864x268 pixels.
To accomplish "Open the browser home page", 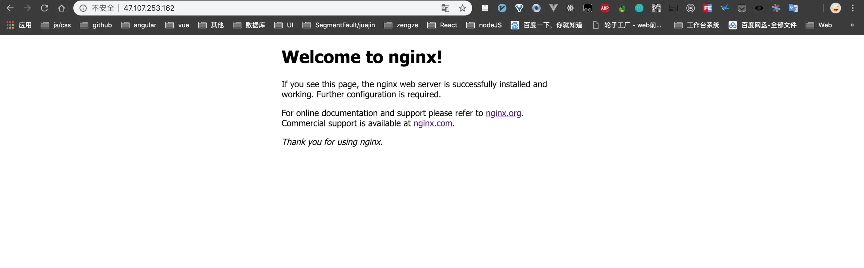I will click(x=61, y=8).
